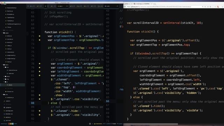Close the index tab in the right editor pane
Screen dimensions: 224x126
117,6
